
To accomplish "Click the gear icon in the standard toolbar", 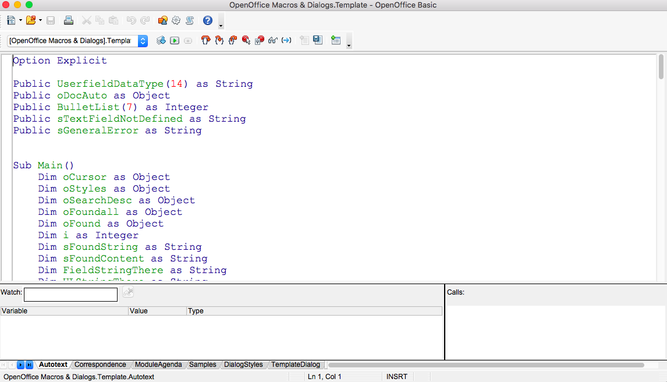I will tap(176, 20).
